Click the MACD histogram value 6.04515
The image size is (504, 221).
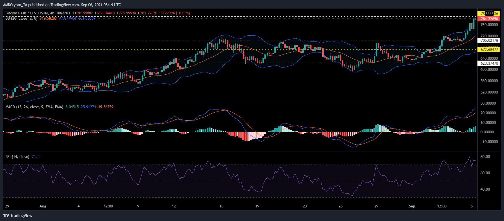pos(72,107)
